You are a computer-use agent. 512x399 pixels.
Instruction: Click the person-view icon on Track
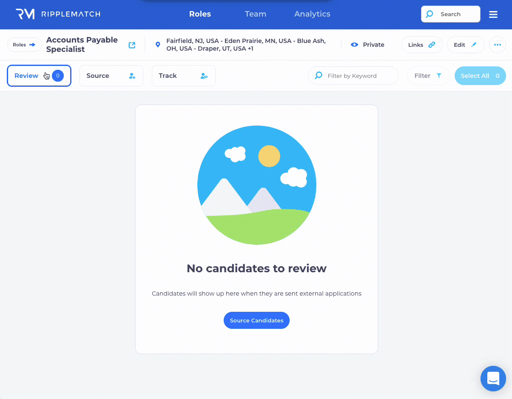click(x=204, y=76)
